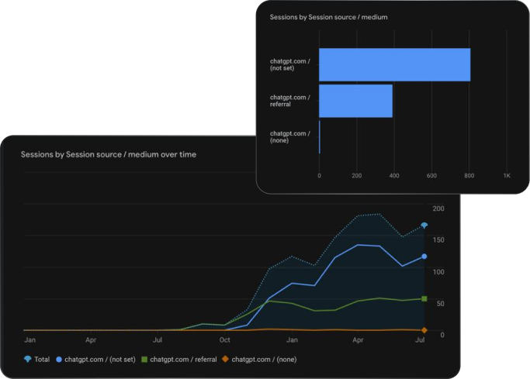The image size is (530, 379).
Task: Select the 'chatgpt.com / (not set)' legend label
Action: click(100, 360)
